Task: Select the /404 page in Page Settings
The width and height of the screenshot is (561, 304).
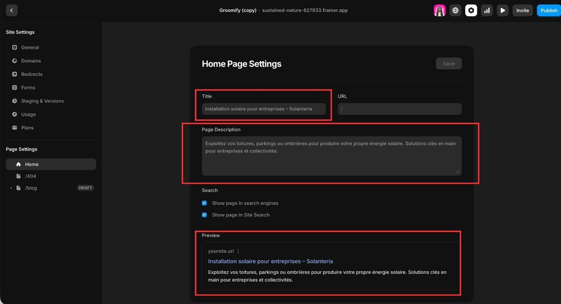Action: [x=31, y=176]
